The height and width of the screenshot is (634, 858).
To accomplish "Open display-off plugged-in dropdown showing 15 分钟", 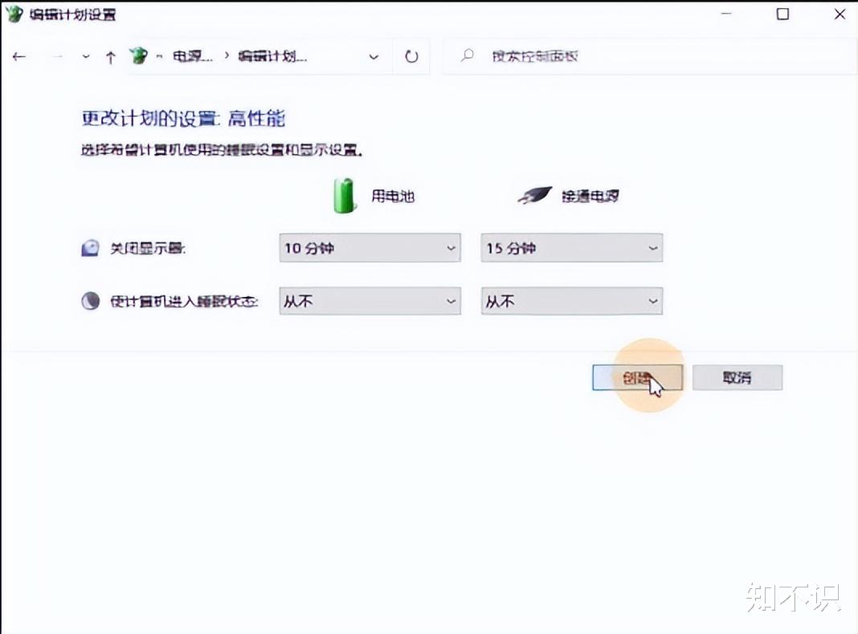I will (x=572, y=248).
